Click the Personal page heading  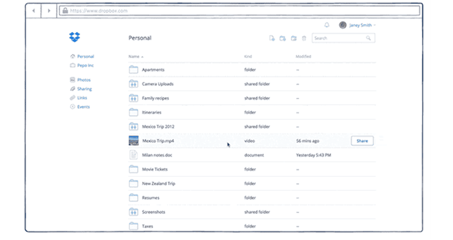click(140, 38)
